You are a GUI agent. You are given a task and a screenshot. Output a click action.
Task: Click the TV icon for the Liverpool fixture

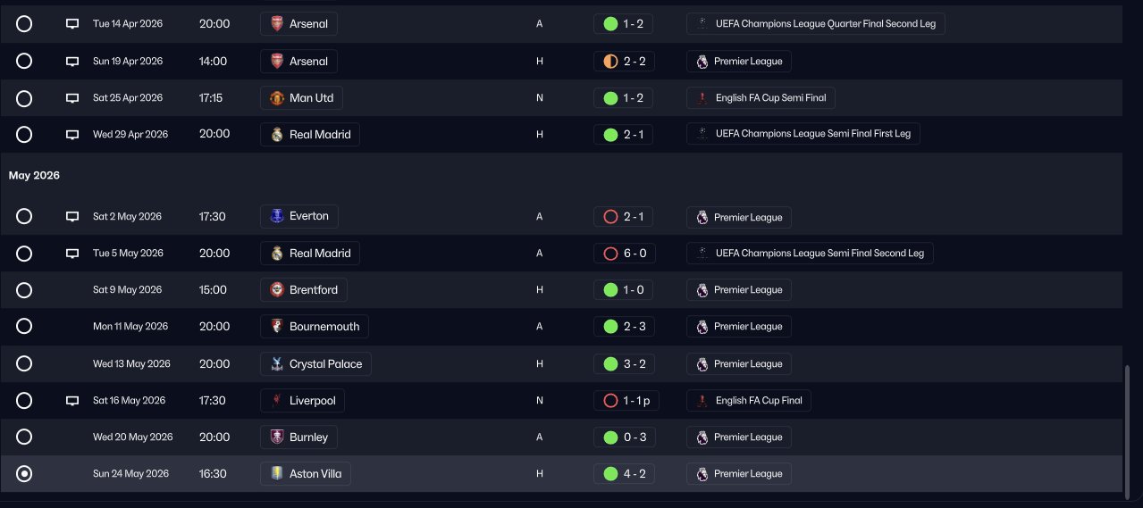coord(72,401)
